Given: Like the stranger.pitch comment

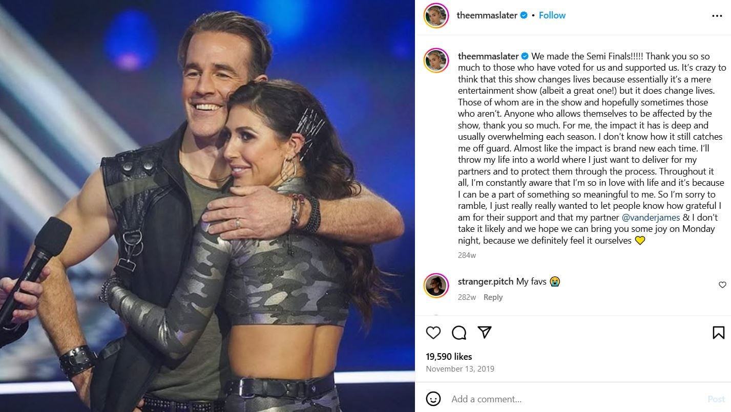Looking at the screenshot, I should coord(722,285).
